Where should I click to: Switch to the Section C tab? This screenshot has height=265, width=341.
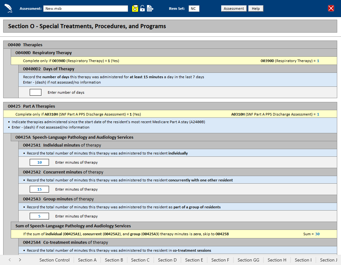coord(140,260)
